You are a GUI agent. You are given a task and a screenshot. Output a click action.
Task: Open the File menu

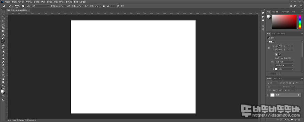pos(8,2)
